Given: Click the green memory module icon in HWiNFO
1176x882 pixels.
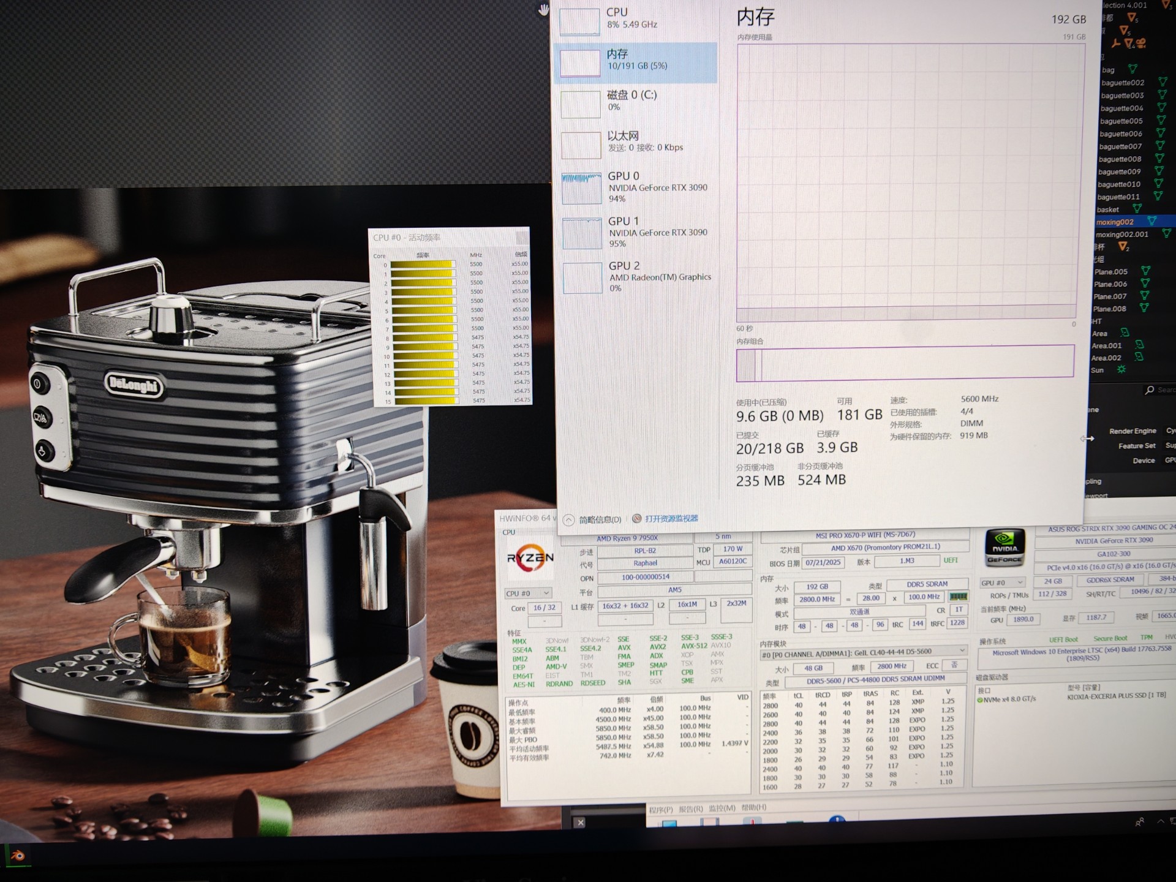Looking at the screenshot, I should [x=959, y=597].
